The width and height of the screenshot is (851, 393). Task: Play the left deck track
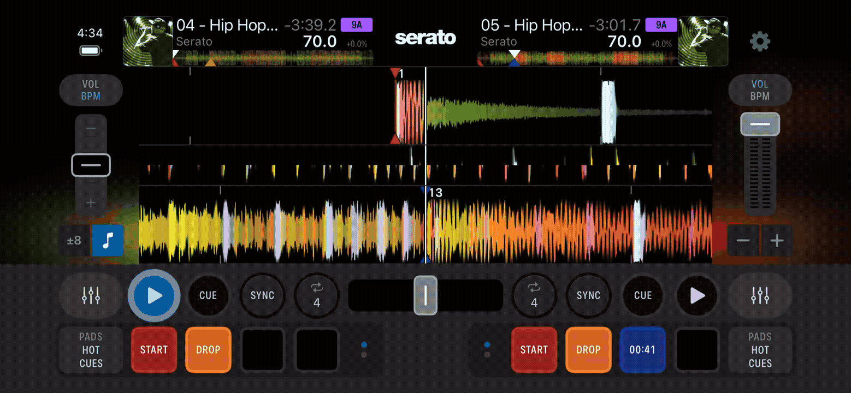click(154, 295)
